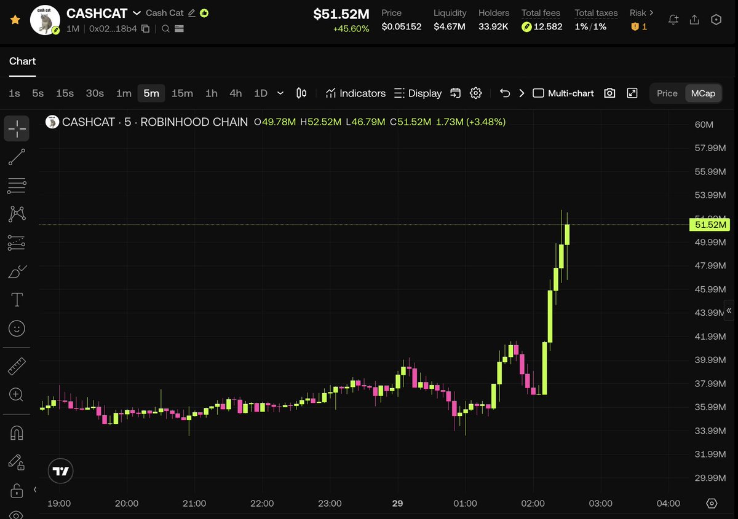This screenshot has width=738, height=519.
Task: Select the forecast and measurement tool
Action: (x=17, y=243)
